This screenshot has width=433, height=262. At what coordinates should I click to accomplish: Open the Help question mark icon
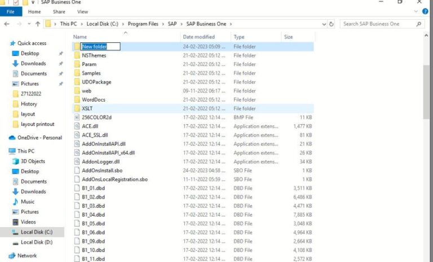pyautogui.click(x=425, y=12)
